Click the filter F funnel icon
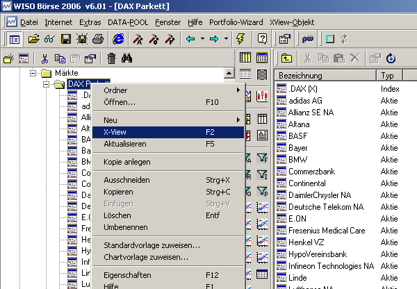This screenshot has width=417, height=289. (262, 158)
